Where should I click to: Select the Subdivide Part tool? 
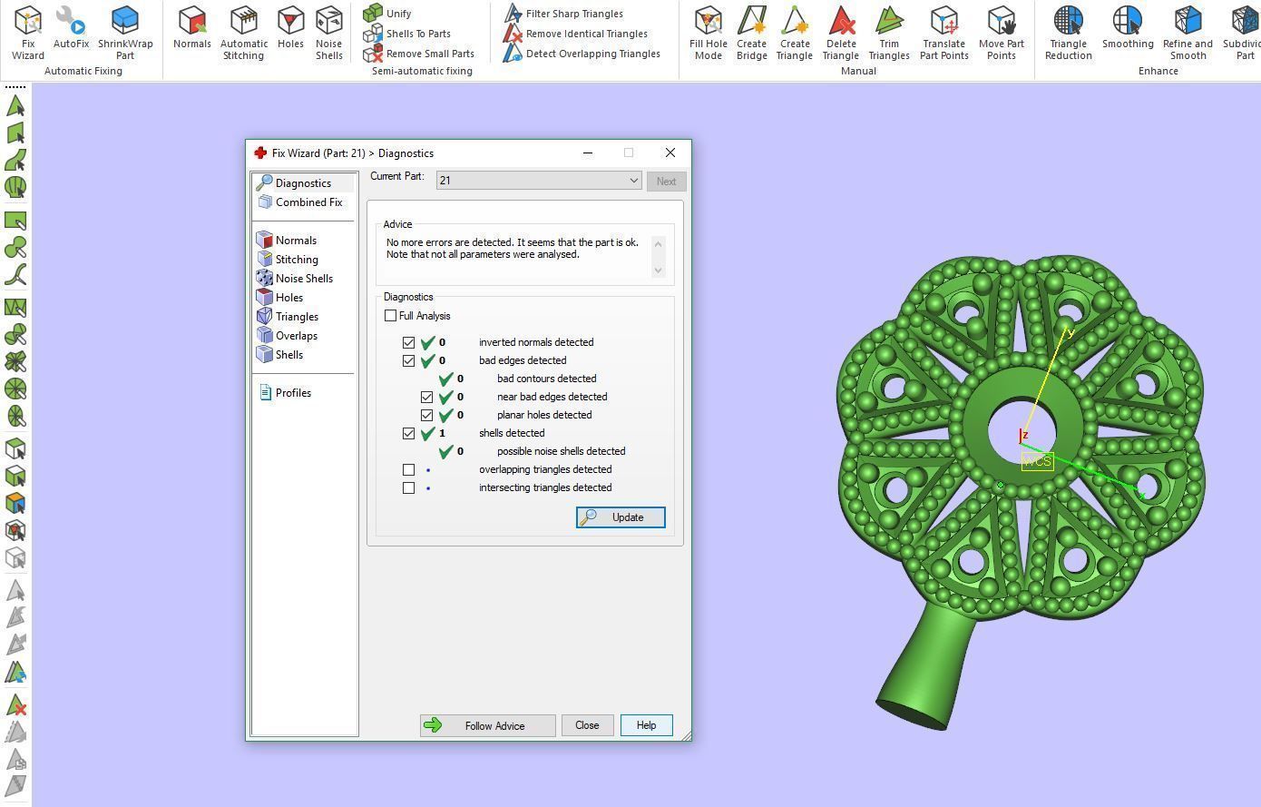point(1243,33)
